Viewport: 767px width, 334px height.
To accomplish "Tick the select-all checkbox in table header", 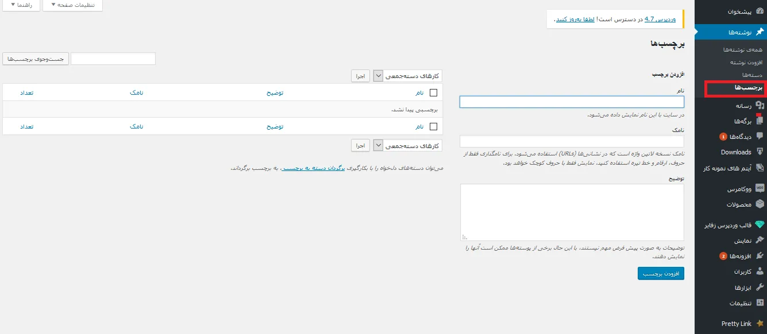I will point(433,92).
